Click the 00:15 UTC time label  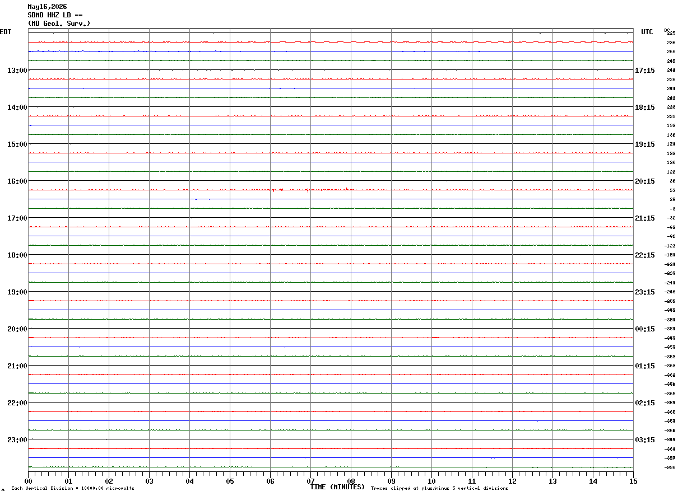[644, 329]
